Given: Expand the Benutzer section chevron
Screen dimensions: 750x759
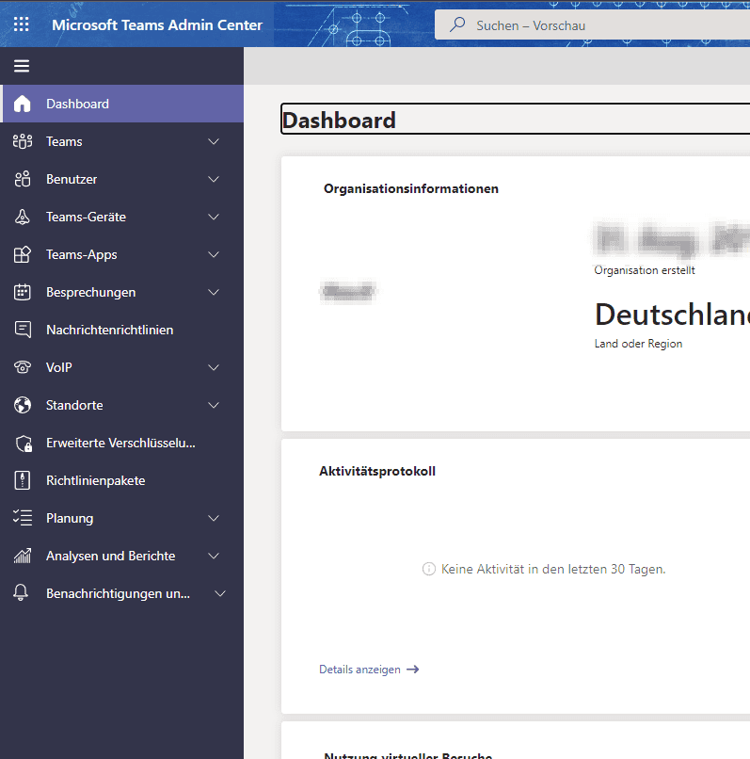Looking at the screenshot, I should click(214, 179).
